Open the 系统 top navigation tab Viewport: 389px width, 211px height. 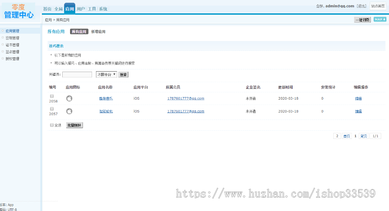[x=103, y=9]
